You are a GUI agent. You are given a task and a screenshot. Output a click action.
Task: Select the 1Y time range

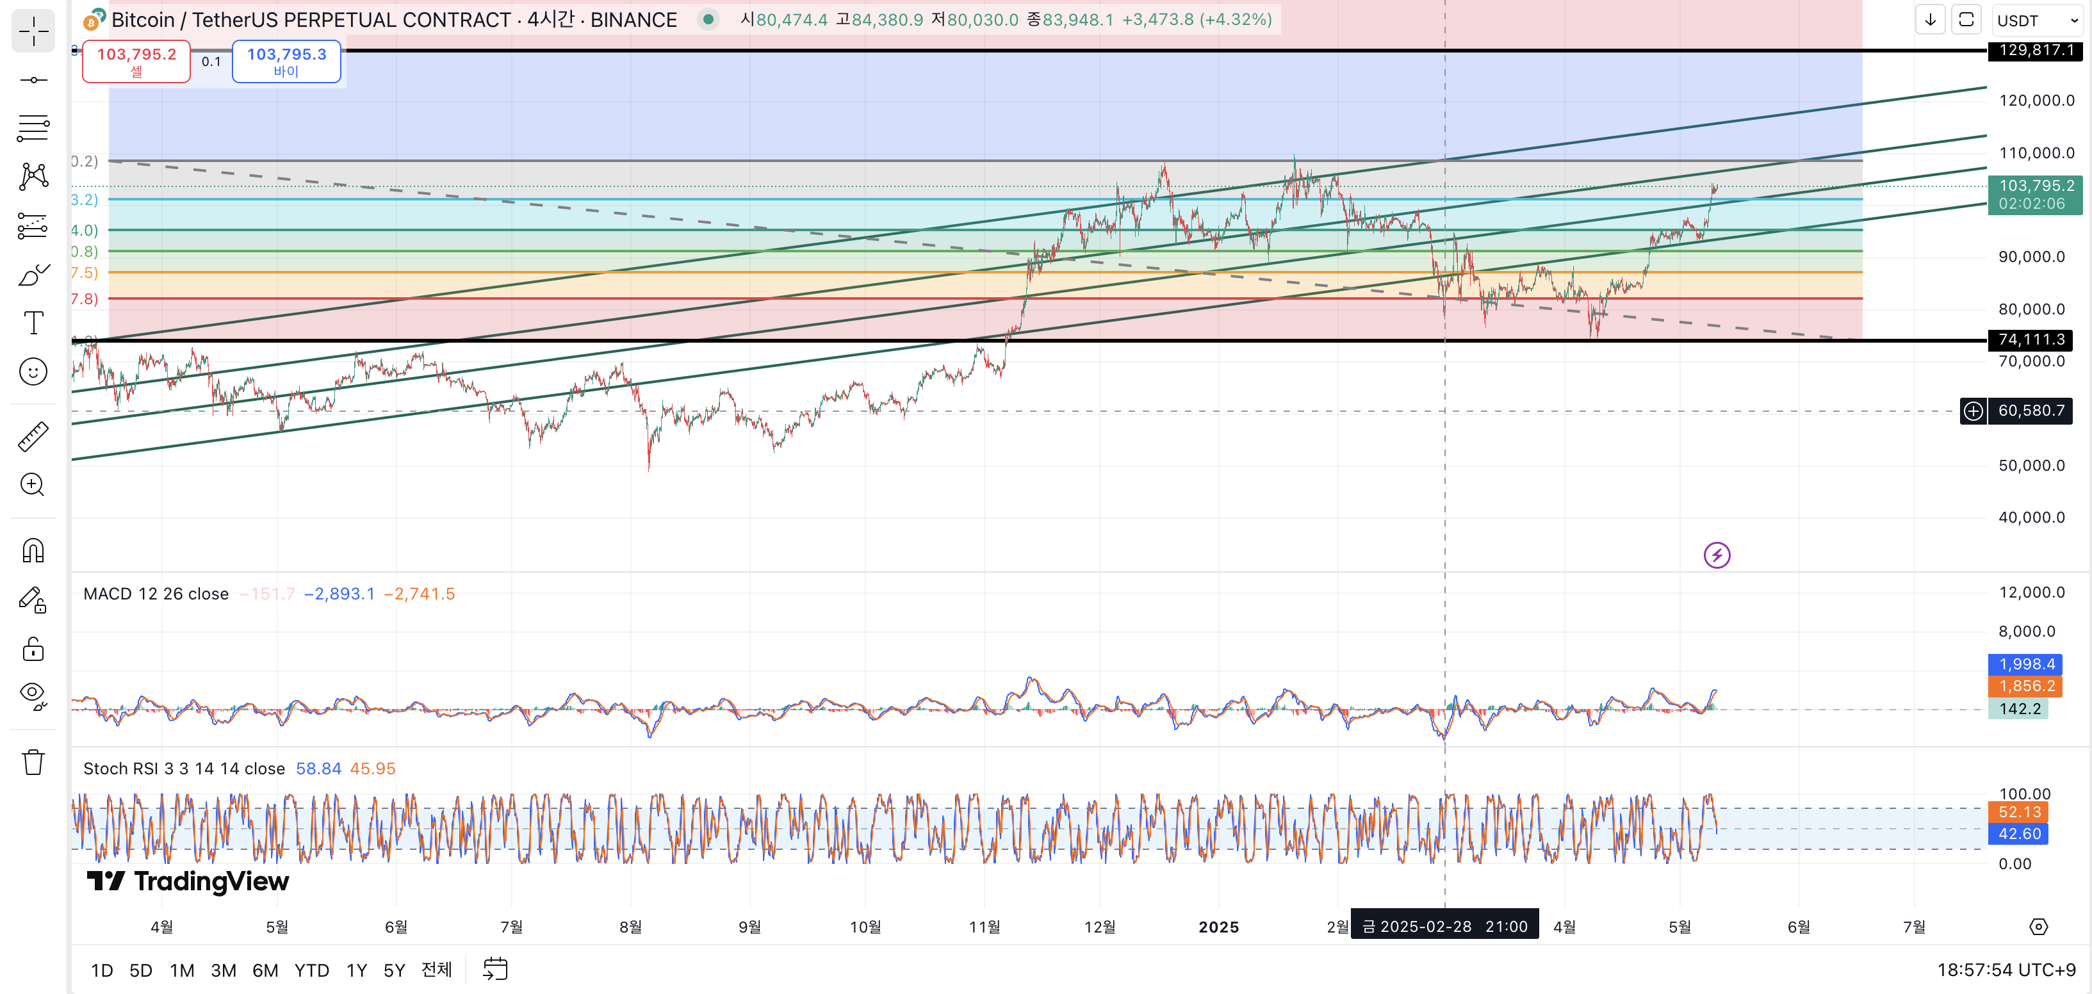pyautogui.click(x=357, y=970)
